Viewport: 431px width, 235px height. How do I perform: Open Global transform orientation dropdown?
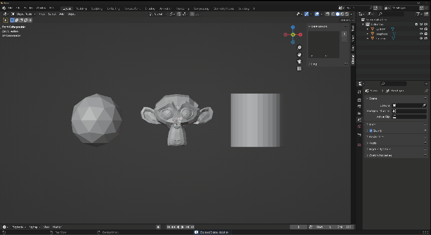click(158, 14)
